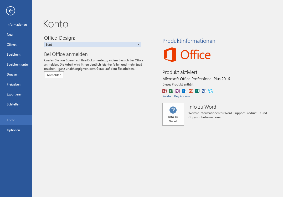The width and height of the screenshot is (283, 197).
Task: Click the Access app icon
Action: coord(164,91)
